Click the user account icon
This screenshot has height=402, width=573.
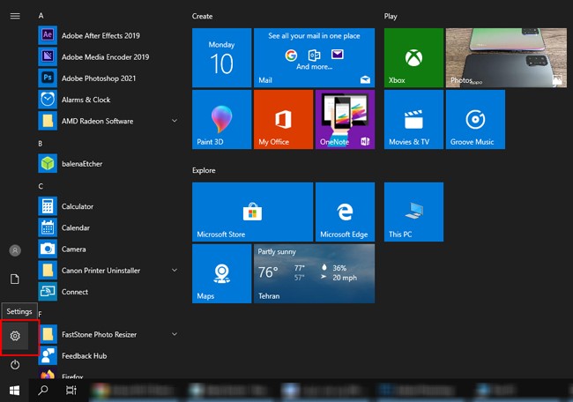pos(15,250)
